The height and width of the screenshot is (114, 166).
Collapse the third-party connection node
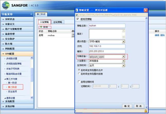click(x=5, y=79)
